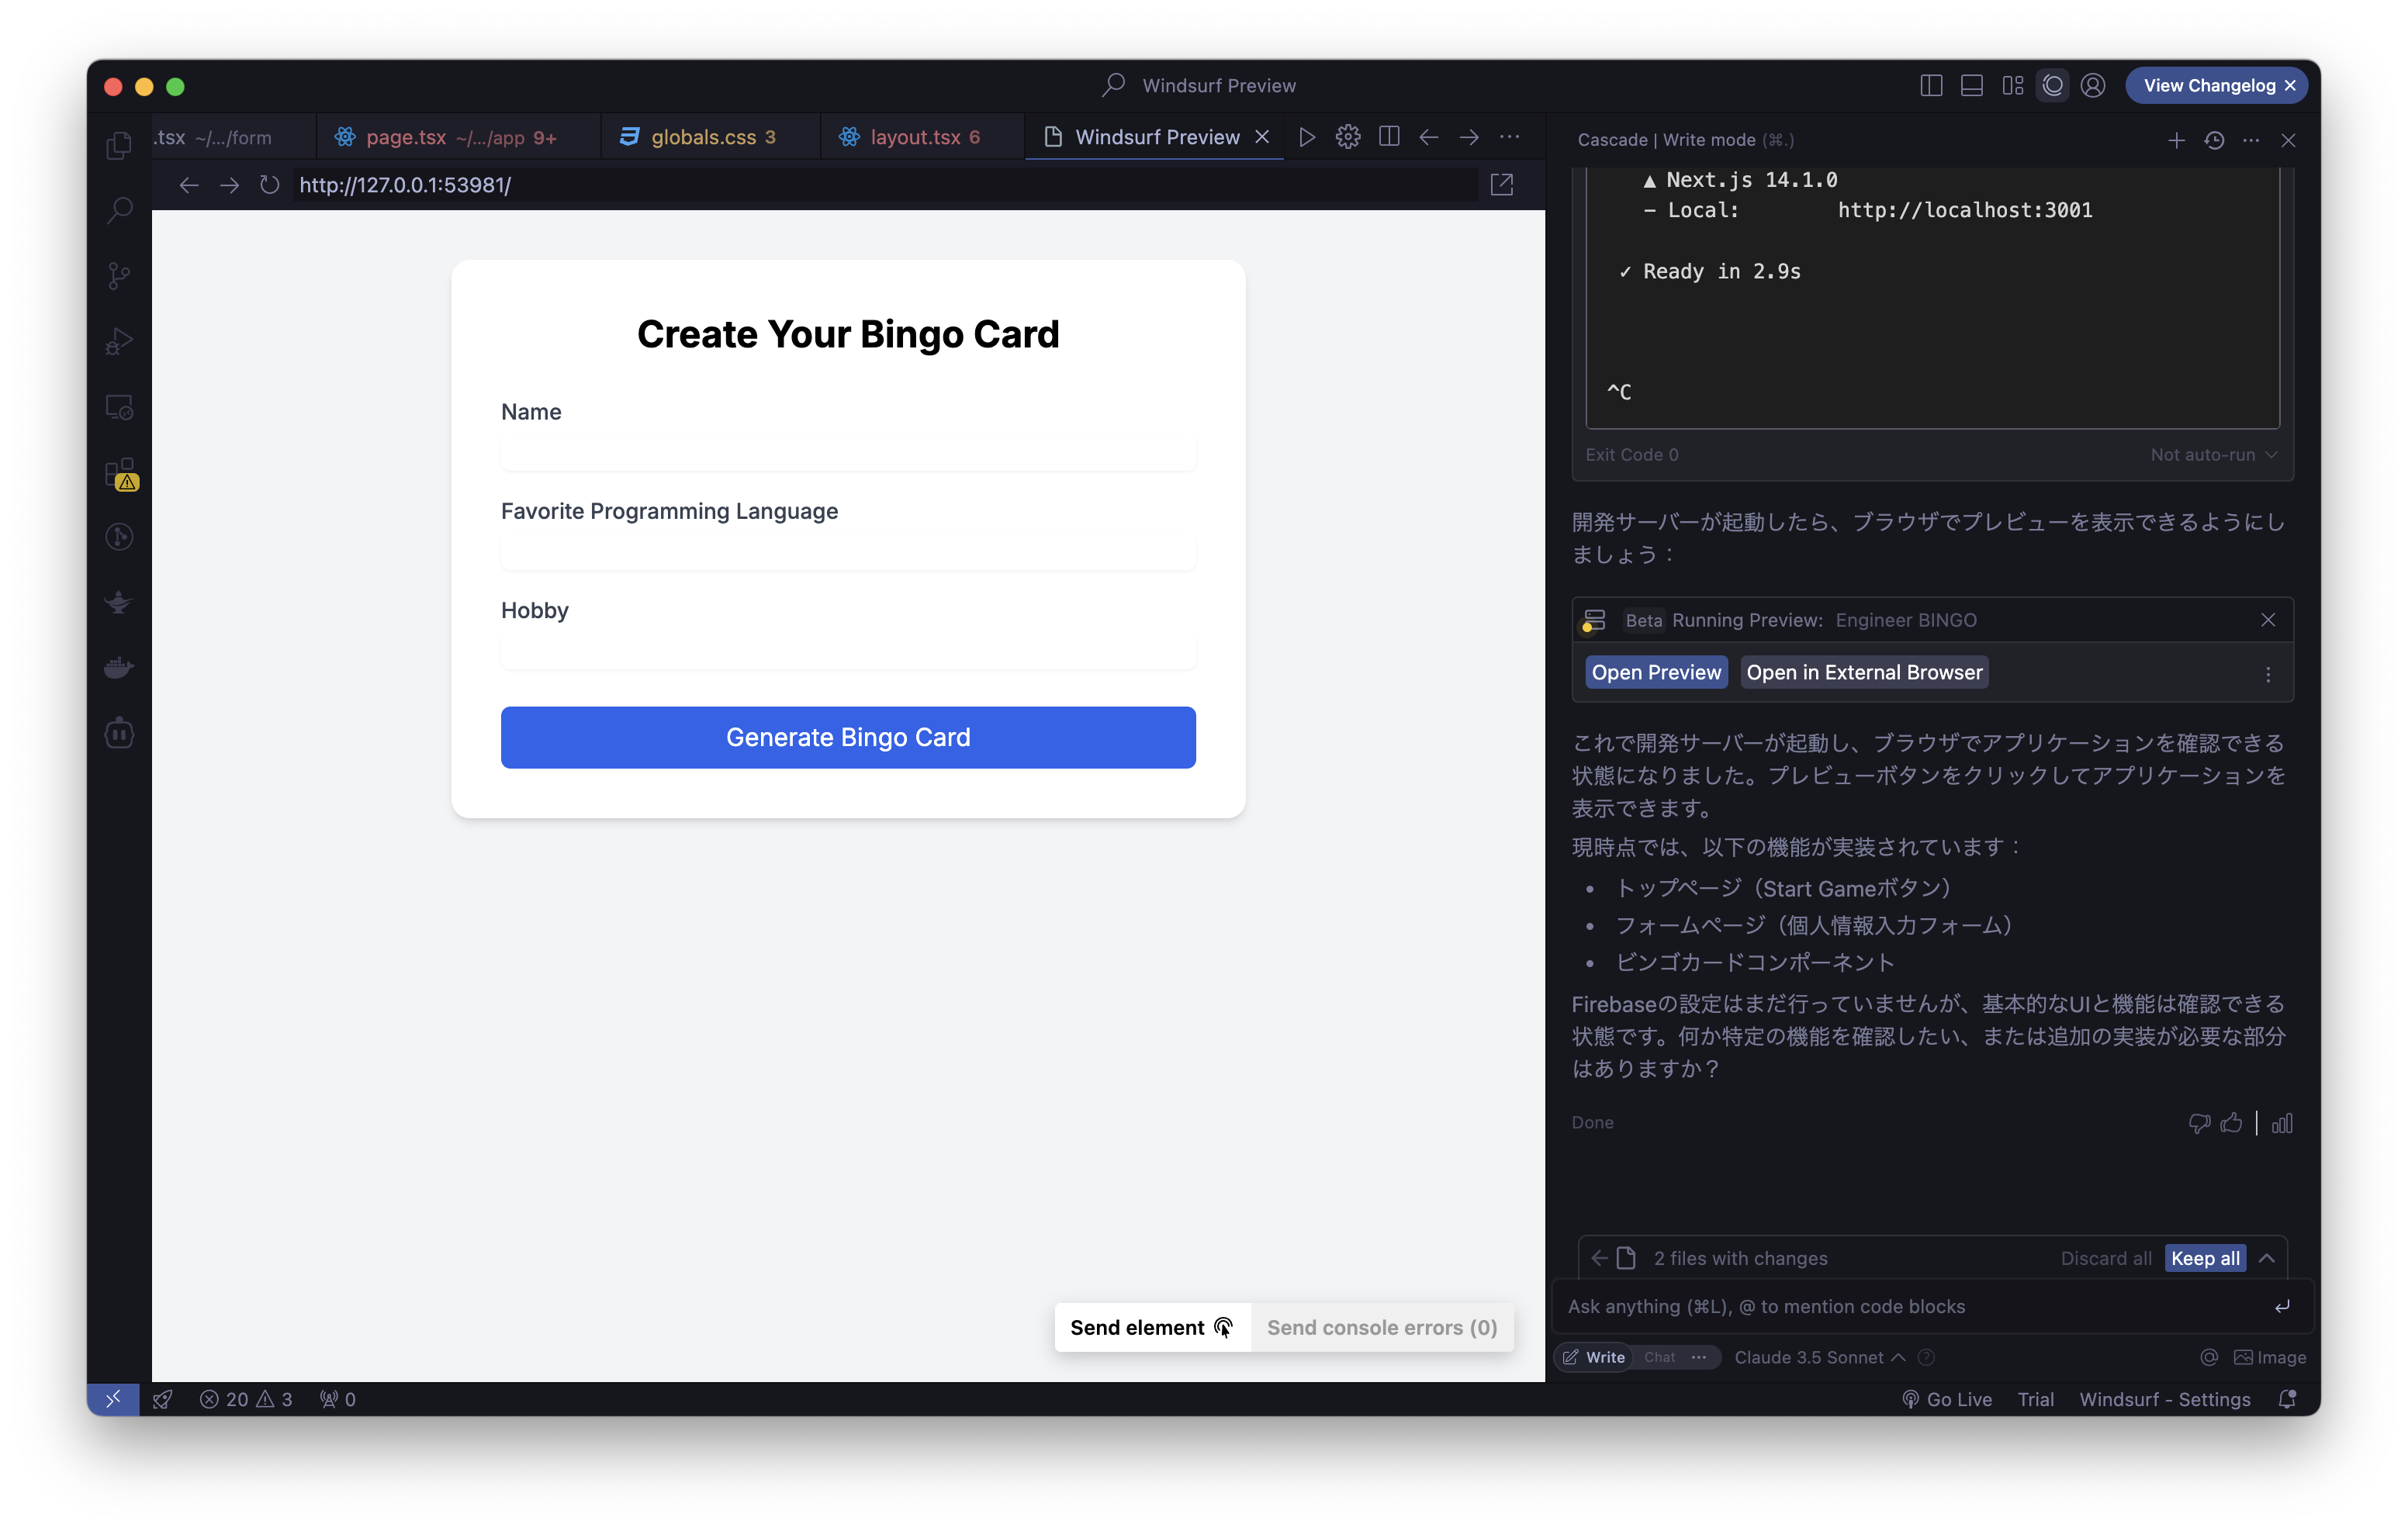This screenshot has width=2408, height=1531.
Task: Collapse the files with changes chevron
Action: point(2267,1258)
